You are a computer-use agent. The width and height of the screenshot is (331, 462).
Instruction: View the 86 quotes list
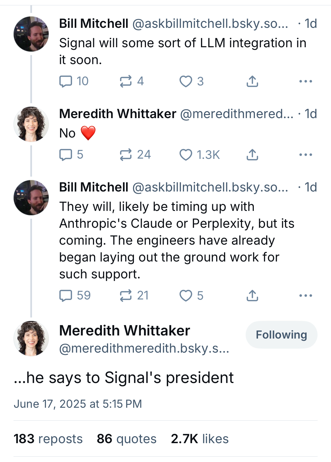click(x=126, y=439)
